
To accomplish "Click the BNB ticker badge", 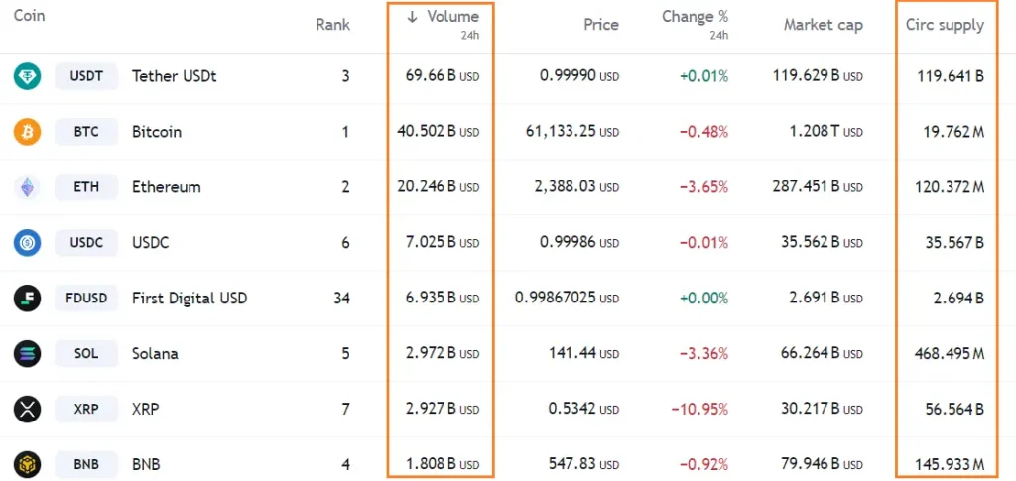I will 86,464.
